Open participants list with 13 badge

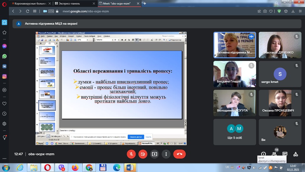point(274,154)
